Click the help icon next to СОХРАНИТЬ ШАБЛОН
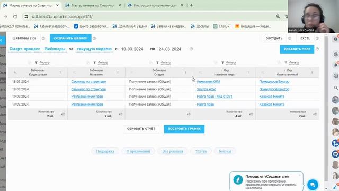 click(x=94, y=38)
